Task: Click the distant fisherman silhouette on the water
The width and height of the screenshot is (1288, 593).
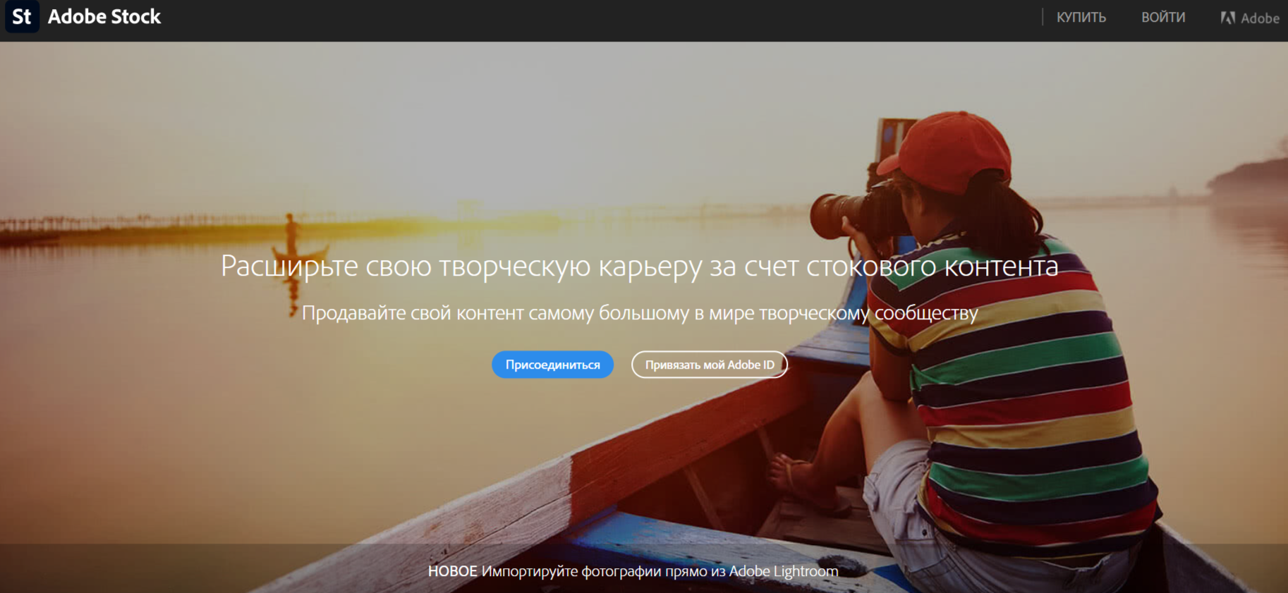Action: (291, 233)
